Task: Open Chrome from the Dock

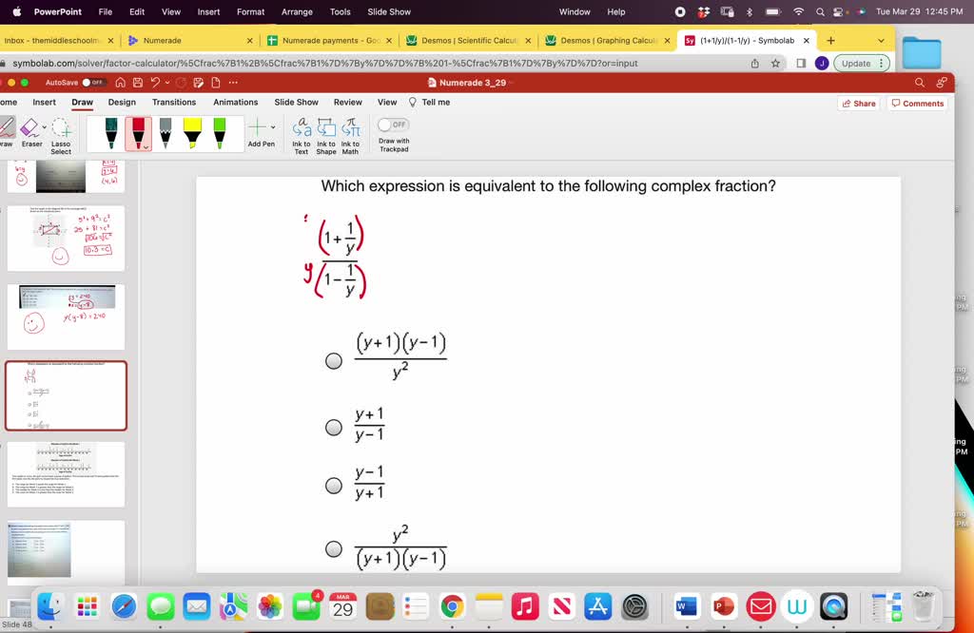Action: tap(452, 606)
